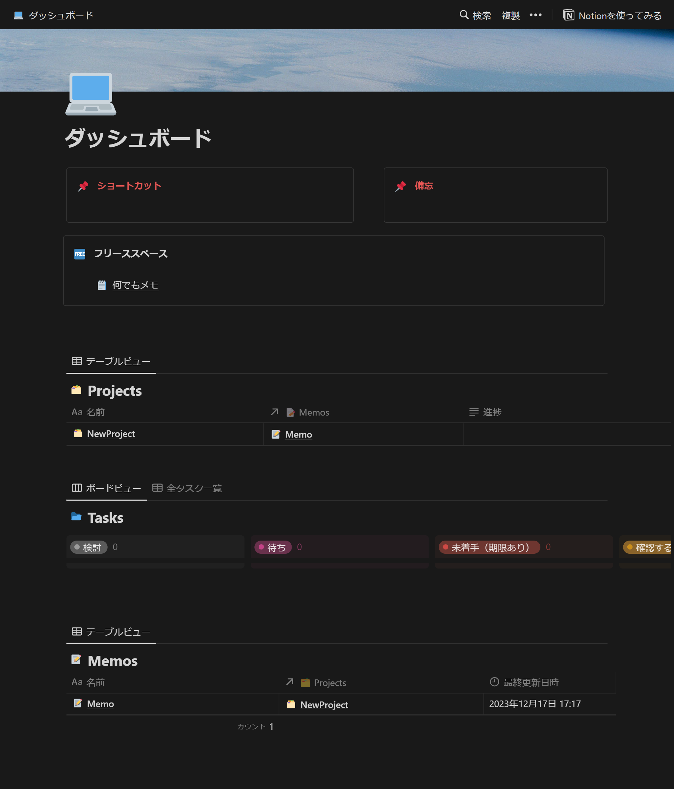Click the pushpin icon beside 備忘
The image size is (674, 789).
[400, 186]
